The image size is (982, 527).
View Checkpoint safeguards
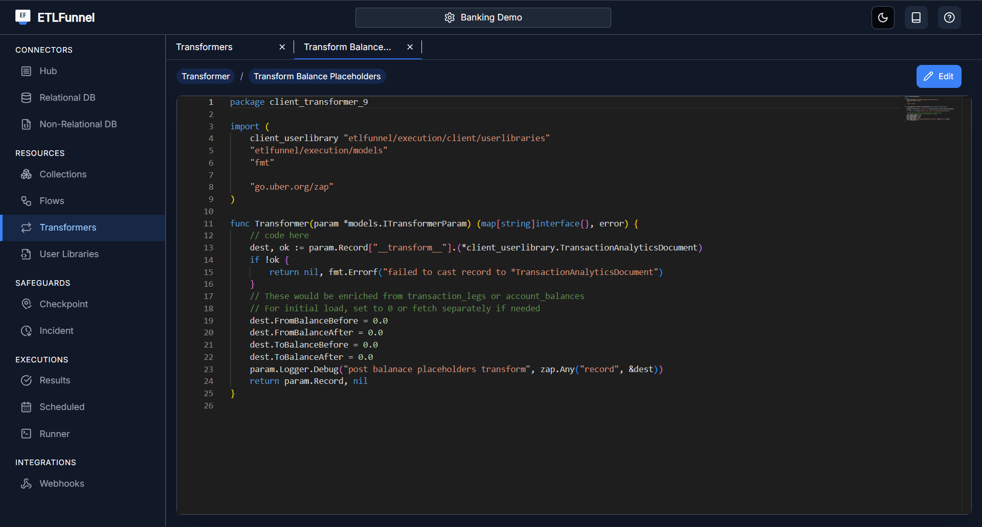coord(63,304)
